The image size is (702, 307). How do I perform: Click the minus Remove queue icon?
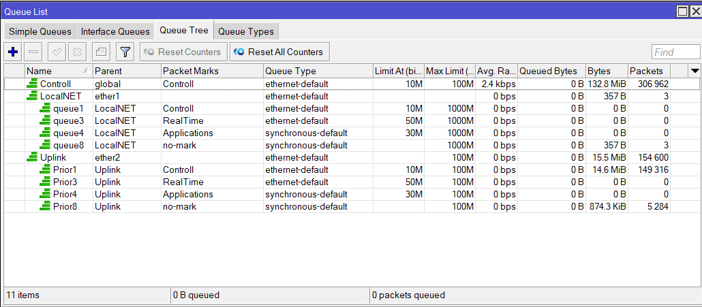[34, 52]
